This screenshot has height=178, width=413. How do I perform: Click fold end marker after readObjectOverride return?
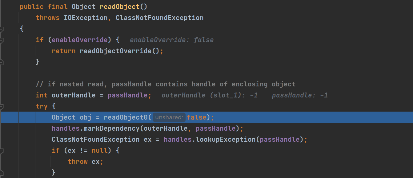click(x=2, y=62)
